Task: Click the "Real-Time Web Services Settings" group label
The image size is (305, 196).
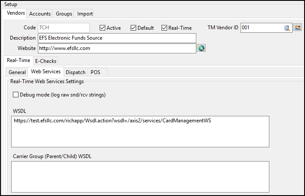Action: click(47, 81)
